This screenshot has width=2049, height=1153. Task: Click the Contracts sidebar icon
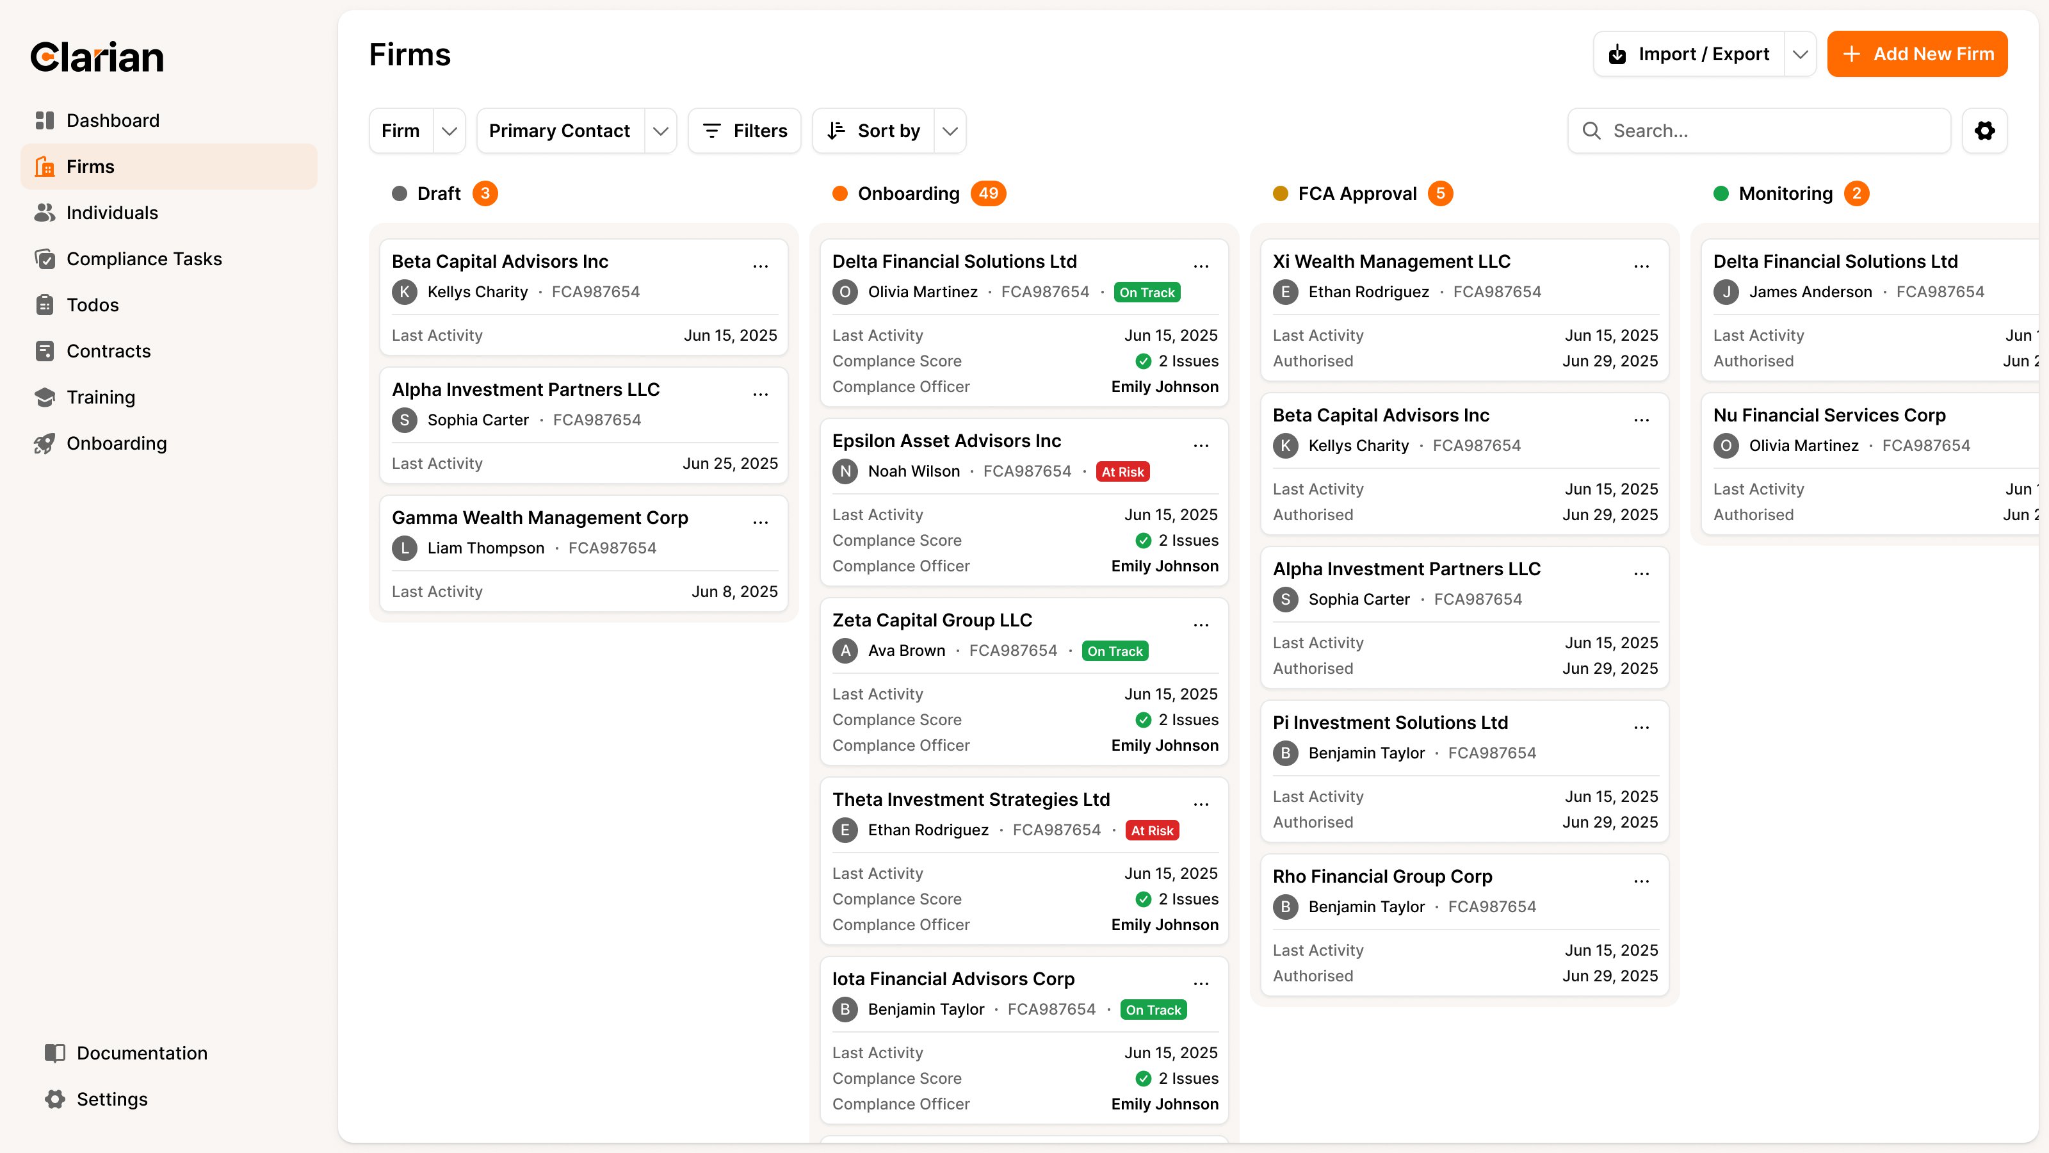click(x=45, y=351)
